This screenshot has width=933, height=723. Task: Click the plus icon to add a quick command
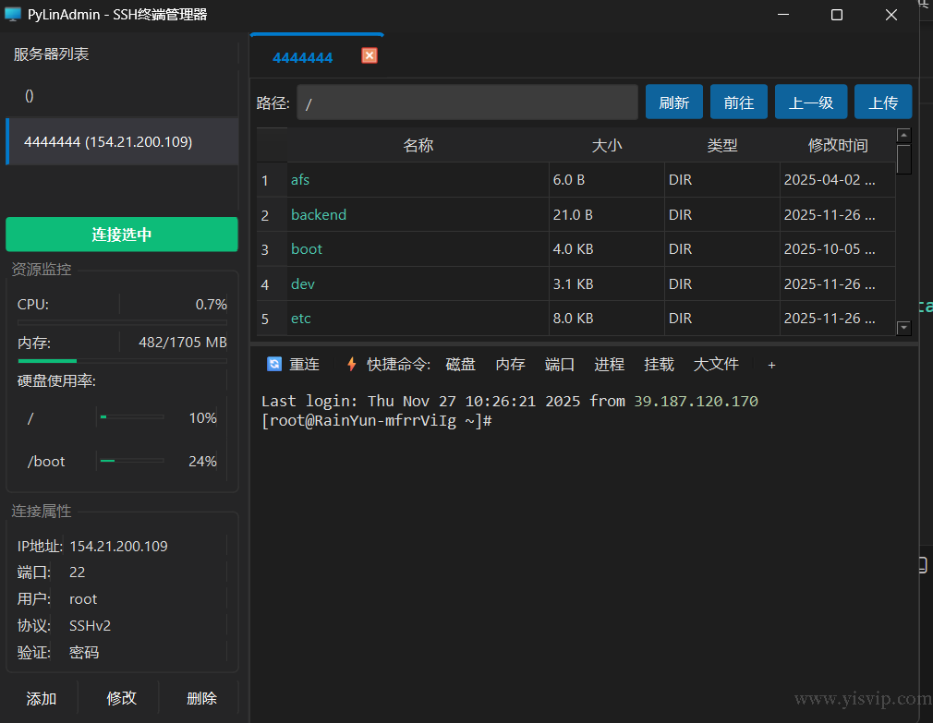(771, 364)
